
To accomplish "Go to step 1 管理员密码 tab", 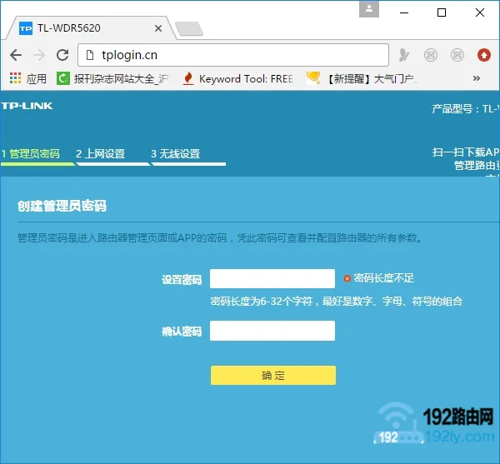I will (x=32, y=154).
